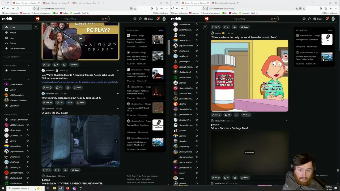Open overflow menu on the worldnews post

tap(118, 71)
